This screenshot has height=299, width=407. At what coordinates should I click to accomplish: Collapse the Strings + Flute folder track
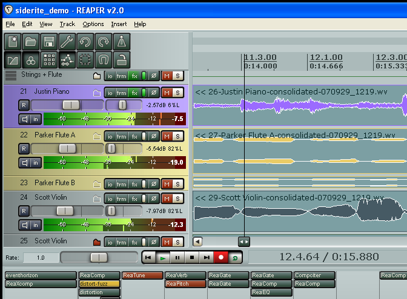click(96, 76)
